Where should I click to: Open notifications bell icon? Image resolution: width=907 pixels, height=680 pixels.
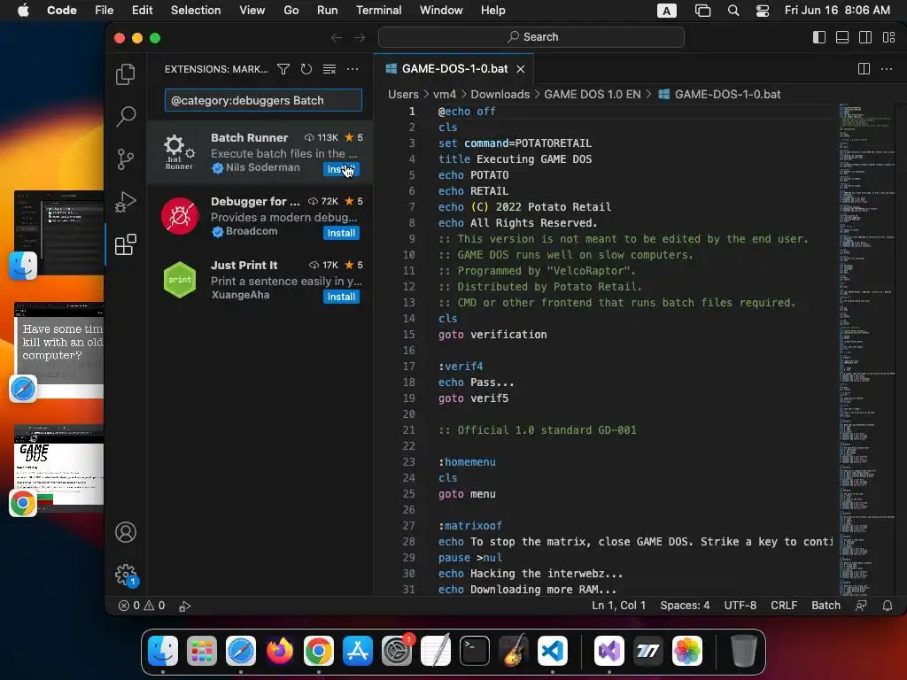point(887,606)
